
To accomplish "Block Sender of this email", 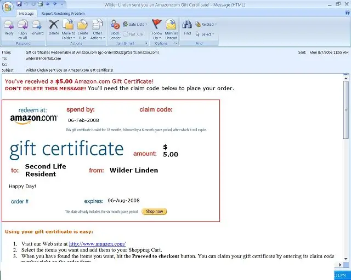I will click(115, 30).
